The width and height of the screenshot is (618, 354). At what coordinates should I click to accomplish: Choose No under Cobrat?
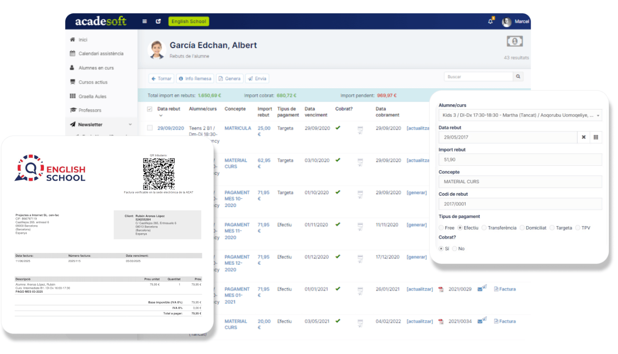[x=454, y=249]
